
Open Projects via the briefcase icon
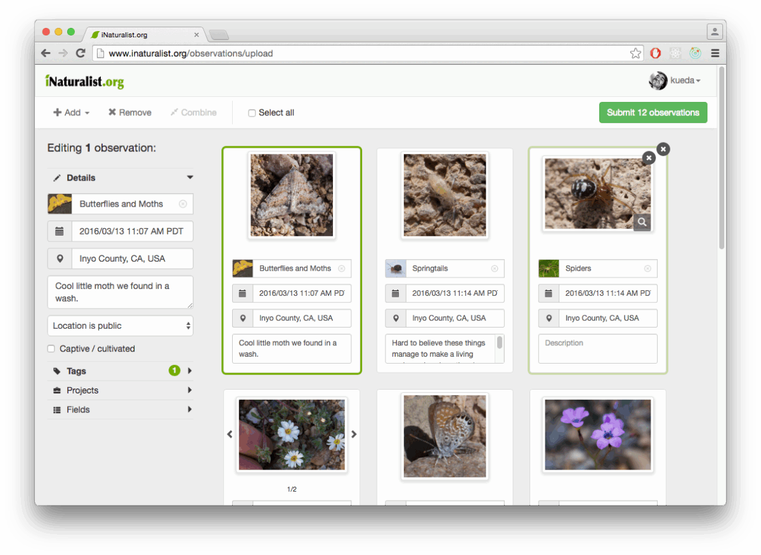click(57, 390)
